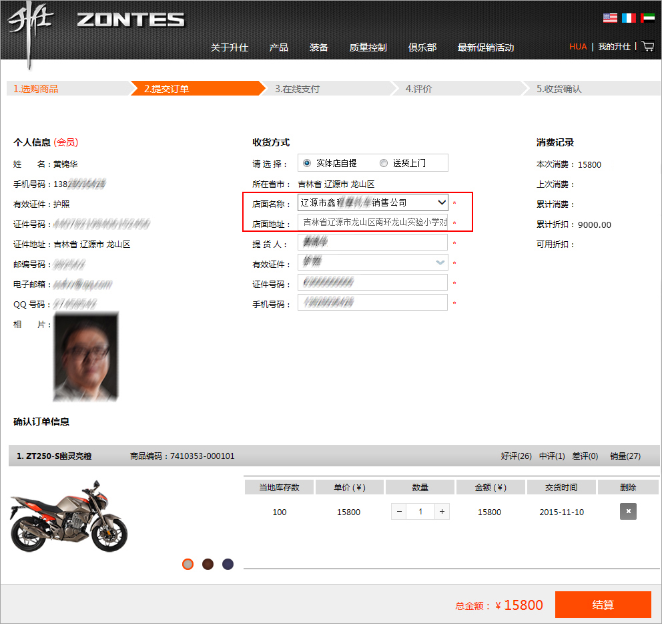The image size is (662, 624).
Task: Click the 提货人 pickup person field
Action: click(372, 243)
